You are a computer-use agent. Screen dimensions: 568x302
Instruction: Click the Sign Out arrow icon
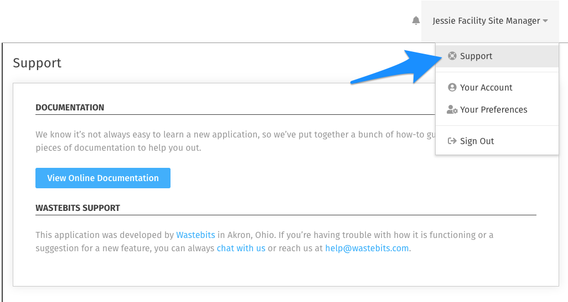(x=452, y=141)
